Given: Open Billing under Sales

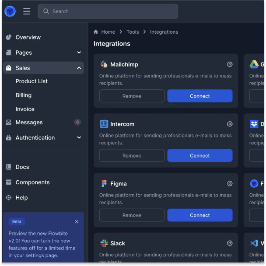Looking at the screenshot, I should pyautogui.click(x=24, y=95).
